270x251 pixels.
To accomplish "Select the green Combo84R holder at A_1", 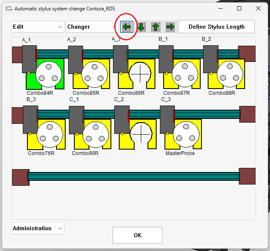I will tap(45, 74).
